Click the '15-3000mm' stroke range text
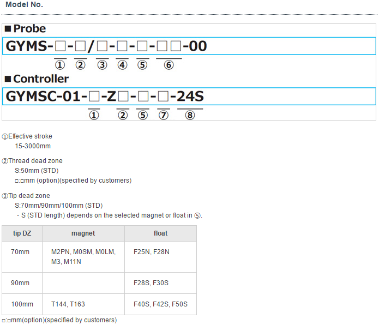The image size is (379, 325). (x=33, y=146)
